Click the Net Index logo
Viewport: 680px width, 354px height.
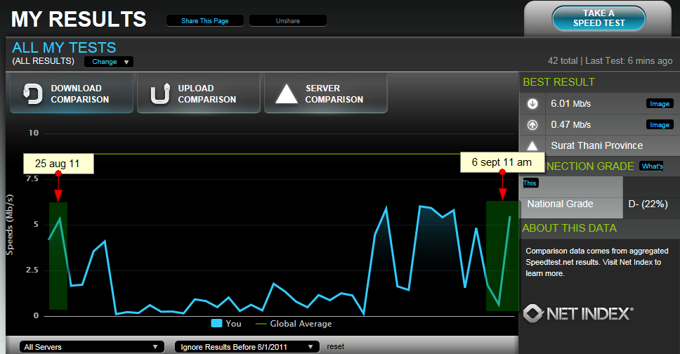(579, 313)
